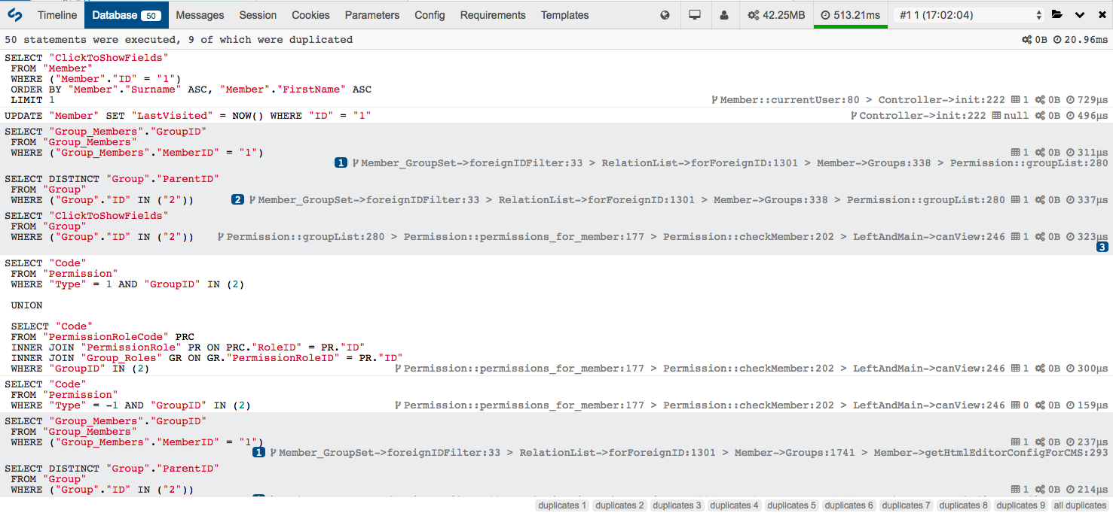Filter by duplicates 9
This screenshot has height=513, width=1113.
1020,505
